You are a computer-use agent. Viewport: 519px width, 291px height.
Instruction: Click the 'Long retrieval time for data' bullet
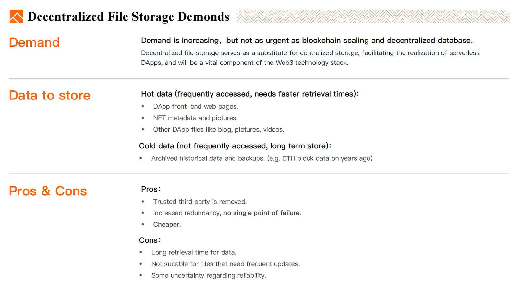click(194, 252)
